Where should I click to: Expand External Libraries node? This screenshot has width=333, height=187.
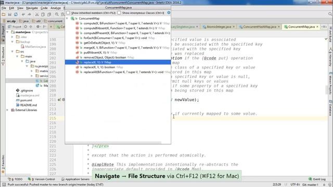[7, 110]
